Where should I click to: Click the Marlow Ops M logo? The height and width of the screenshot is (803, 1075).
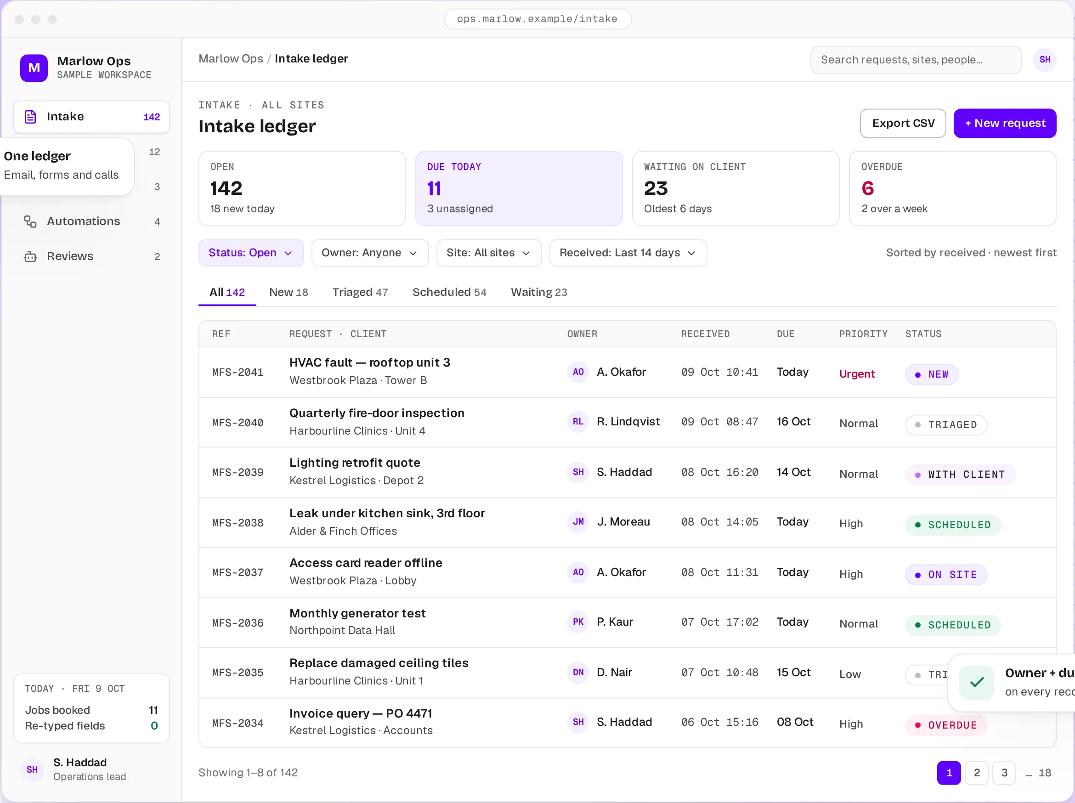pos(34,68)
